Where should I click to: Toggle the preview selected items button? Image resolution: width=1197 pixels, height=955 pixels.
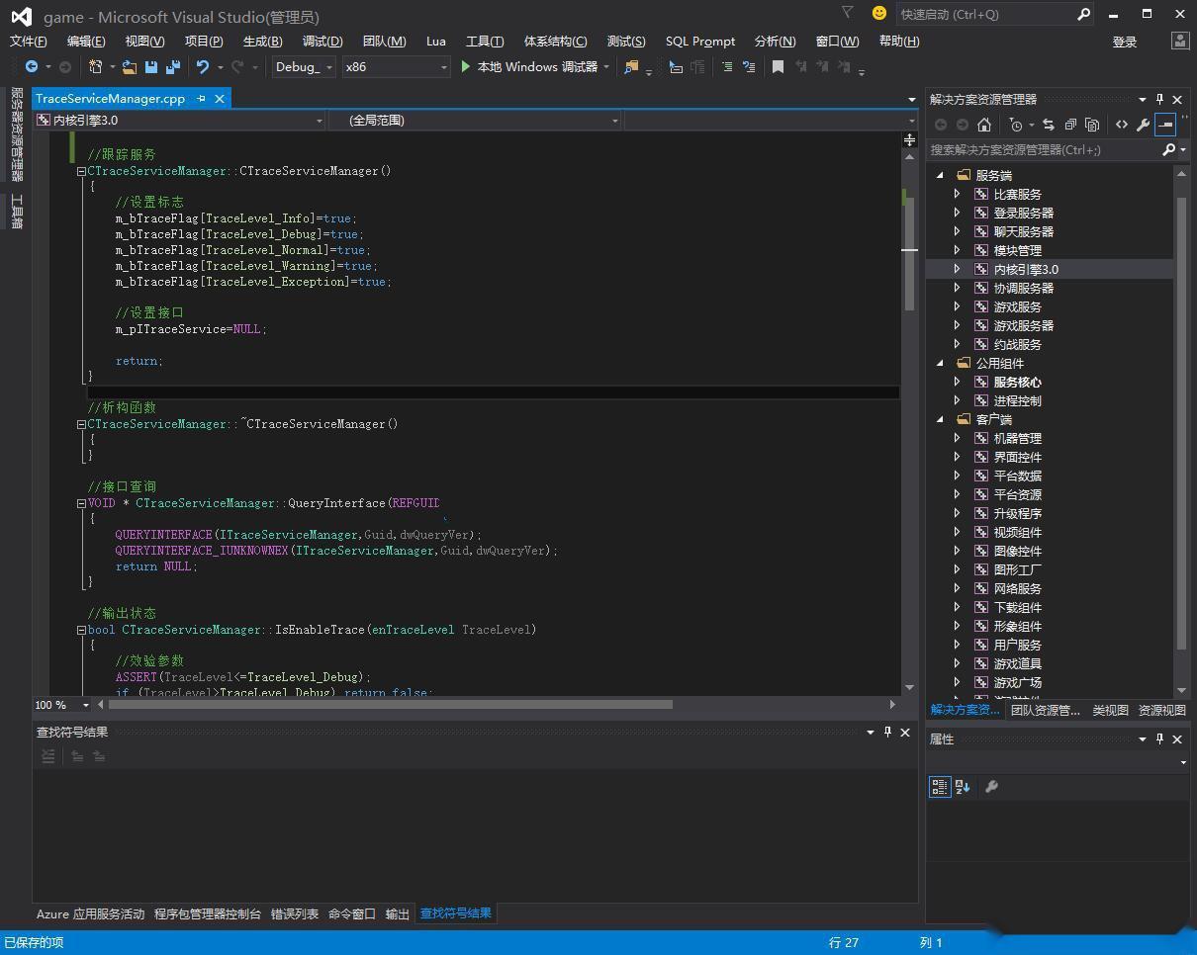click(1165, 125)
